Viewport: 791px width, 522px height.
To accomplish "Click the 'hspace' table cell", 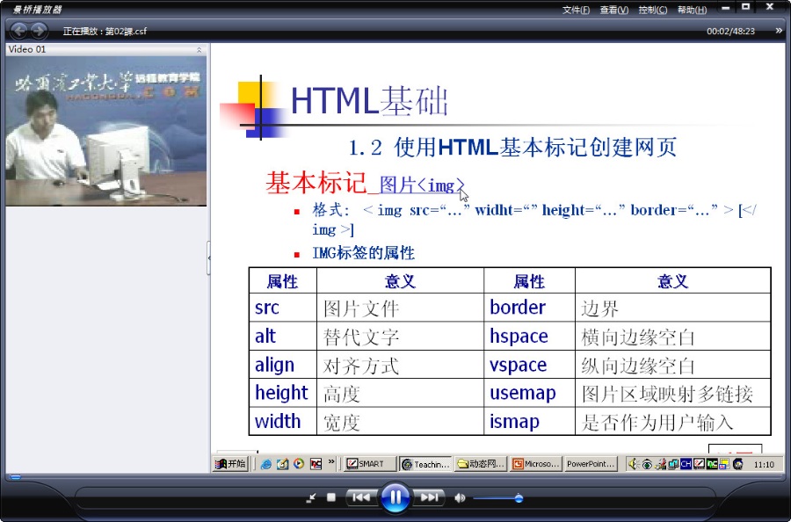I will (530, 336).
